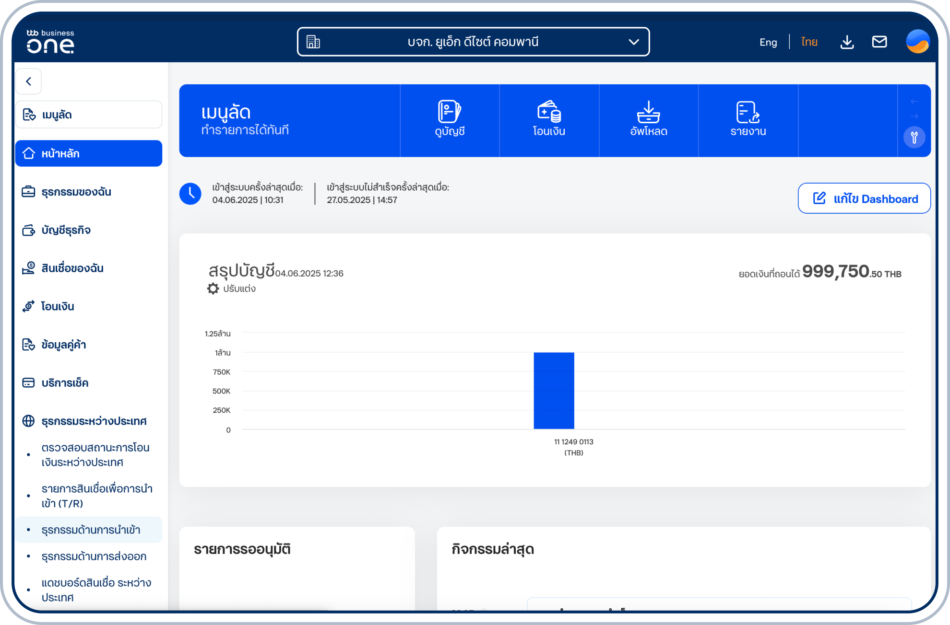Viewport: 950px width, 625px height.
Task: Collapse the sidebar with back chevron
Action: (x=29, y=81)
